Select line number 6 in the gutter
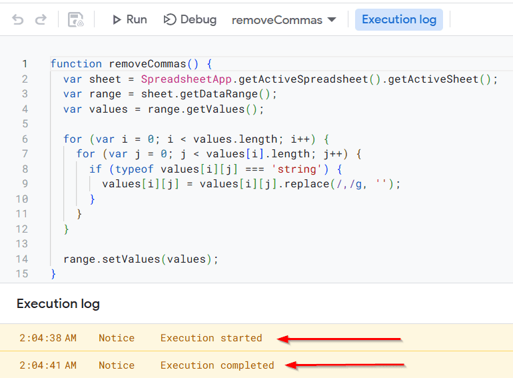Screen dimensions: 513x384 (25, 139)
